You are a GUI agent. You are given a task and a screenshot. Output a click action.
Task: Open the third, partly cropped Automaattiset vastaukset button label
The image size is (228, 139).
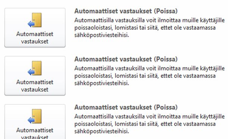[35, 133]
